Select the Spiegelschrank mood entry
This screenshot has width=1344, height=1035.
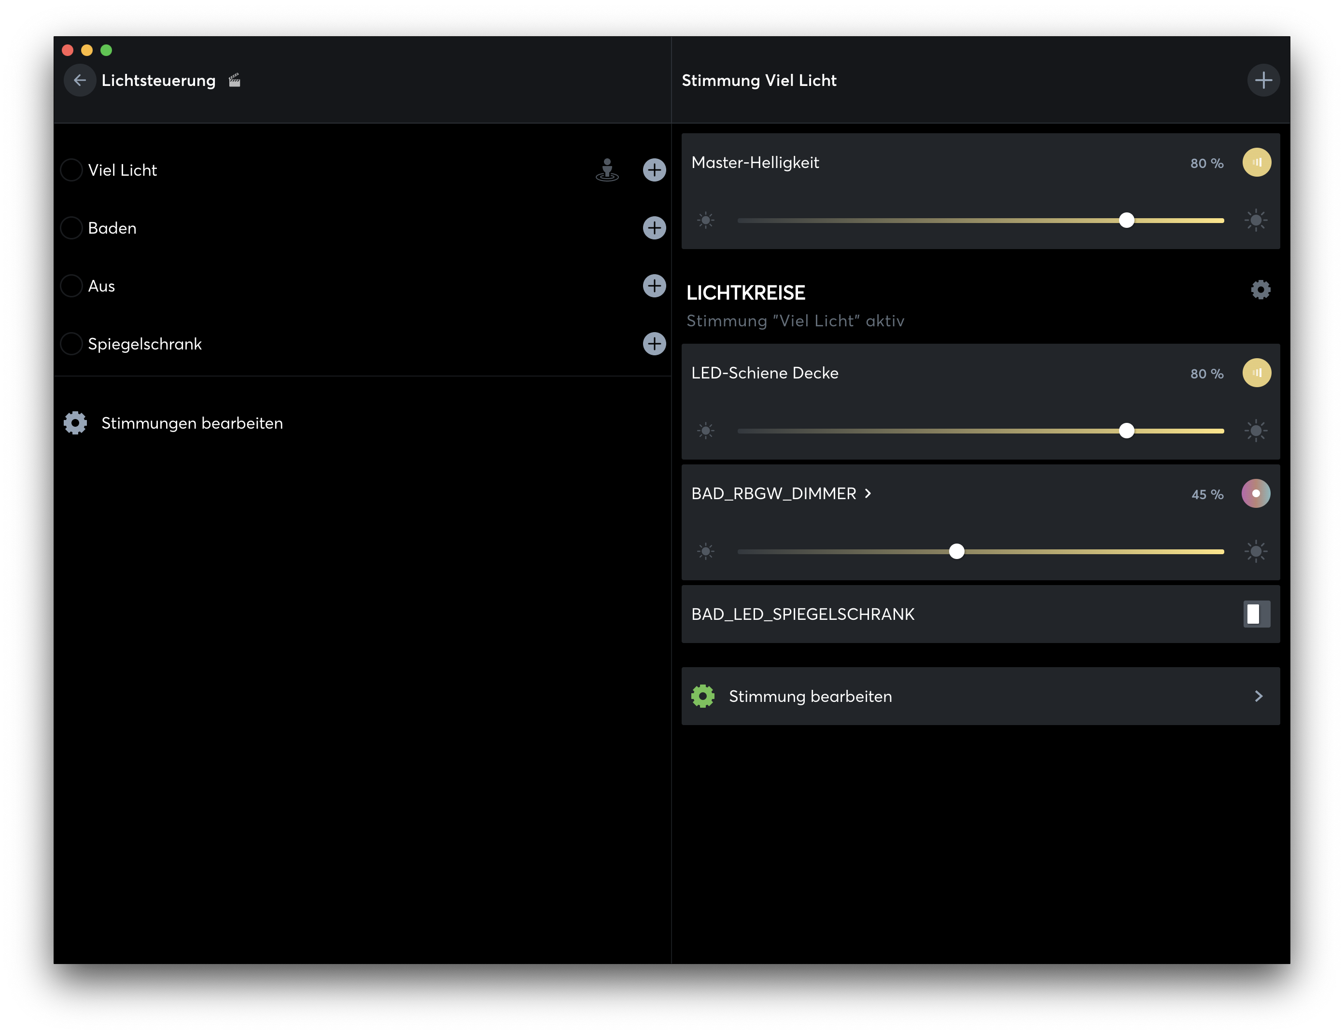coord(145,343)
